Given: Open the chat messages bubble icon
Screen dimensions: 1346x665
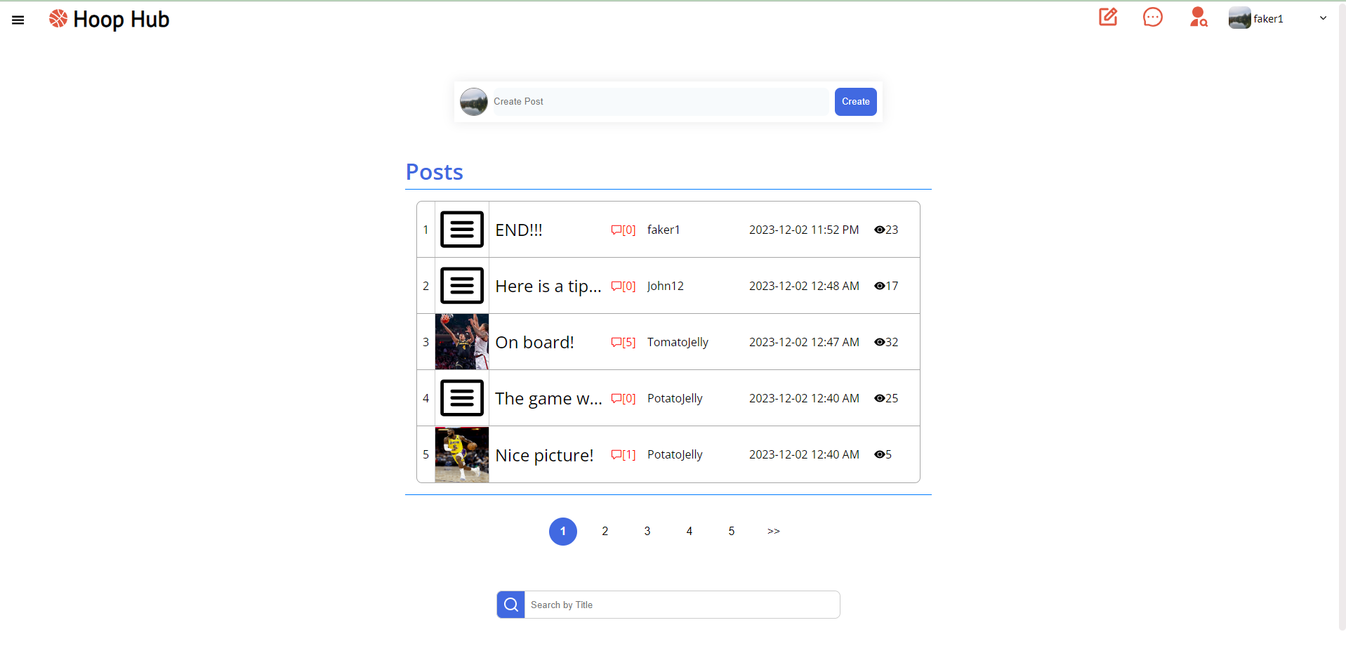Looking at the screenshot, I should pos(1152,18).
